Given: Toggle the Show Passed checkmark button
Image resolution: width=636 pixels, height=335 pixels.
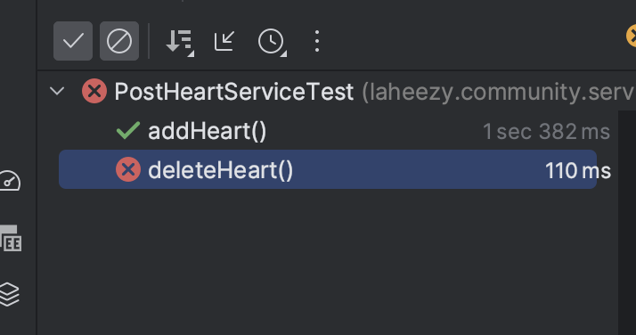Looking at the screenshot, I should pos(73,41).
